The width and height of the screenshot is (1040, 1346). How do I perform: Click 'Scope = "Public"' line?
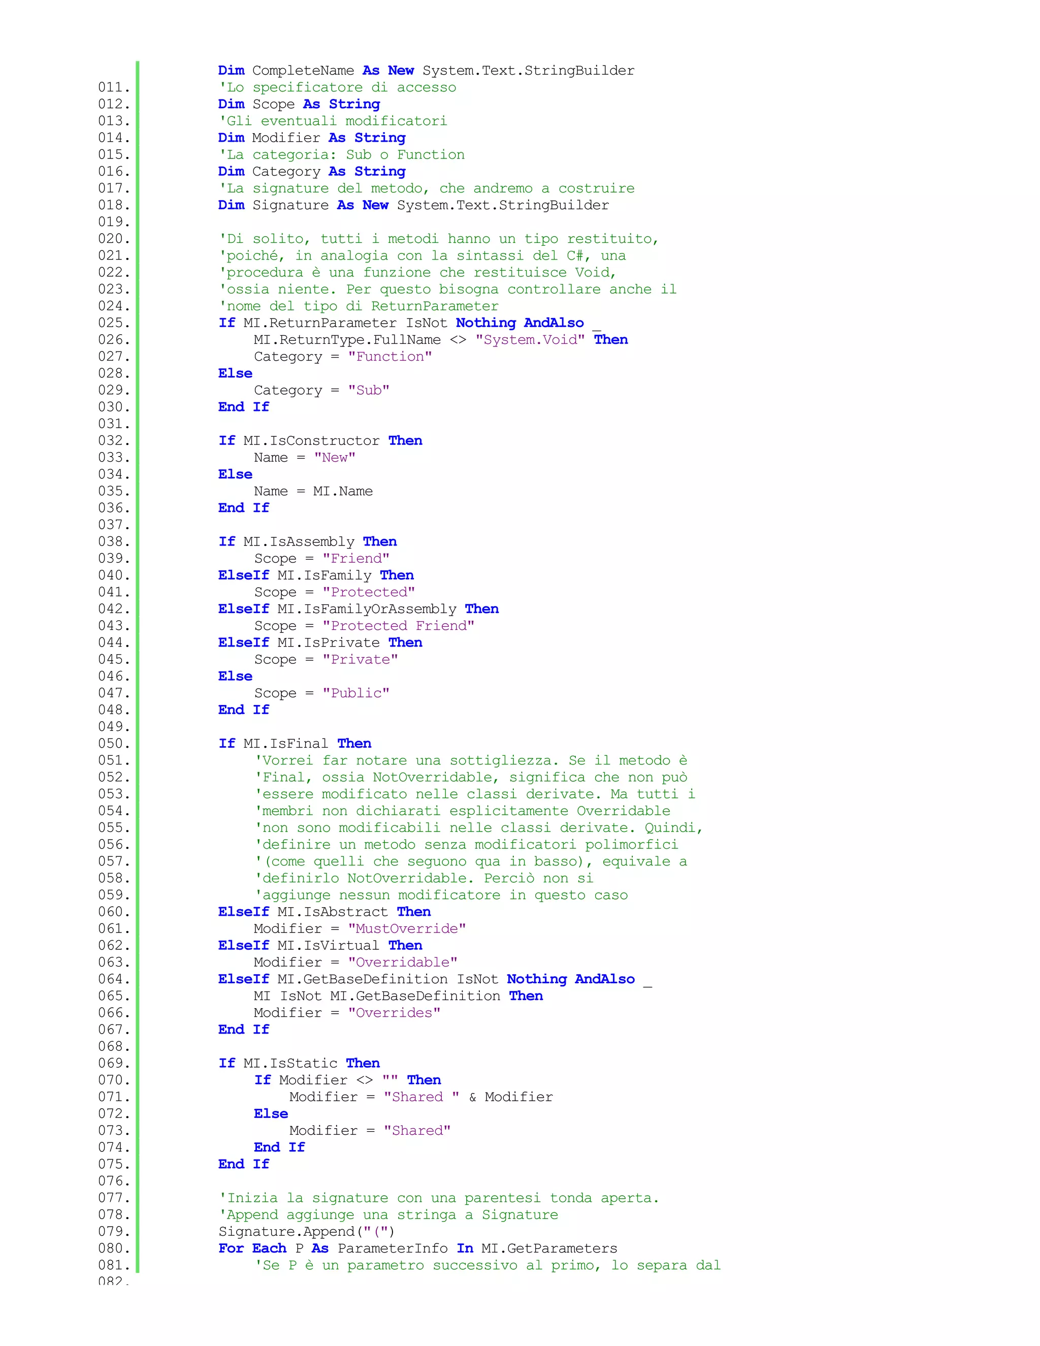[321, 693]
